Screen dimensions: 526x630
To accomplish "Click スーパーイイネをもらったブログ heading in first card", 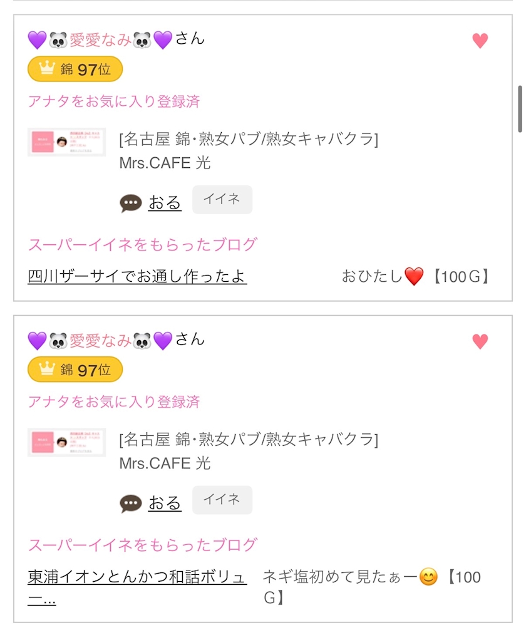I will click(x=143, y=244).
